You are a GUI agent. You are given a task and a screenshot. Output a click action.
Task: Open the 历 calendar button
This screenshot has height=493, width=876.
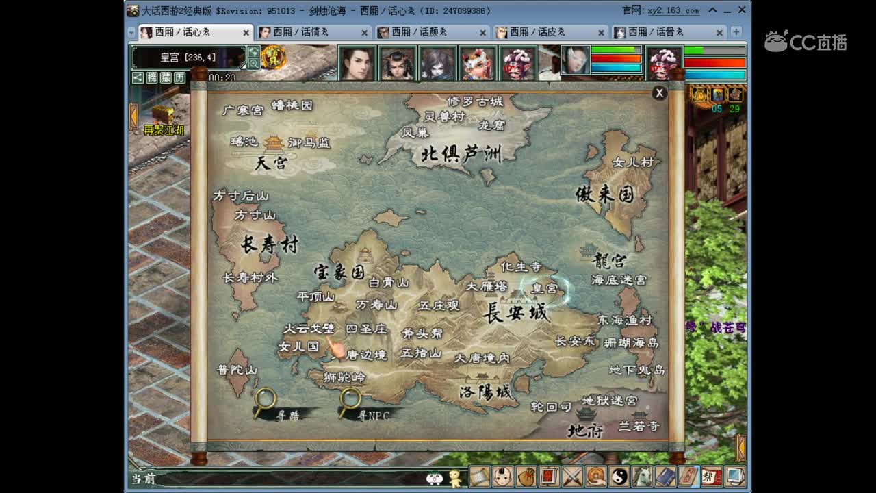pos(179,77)
